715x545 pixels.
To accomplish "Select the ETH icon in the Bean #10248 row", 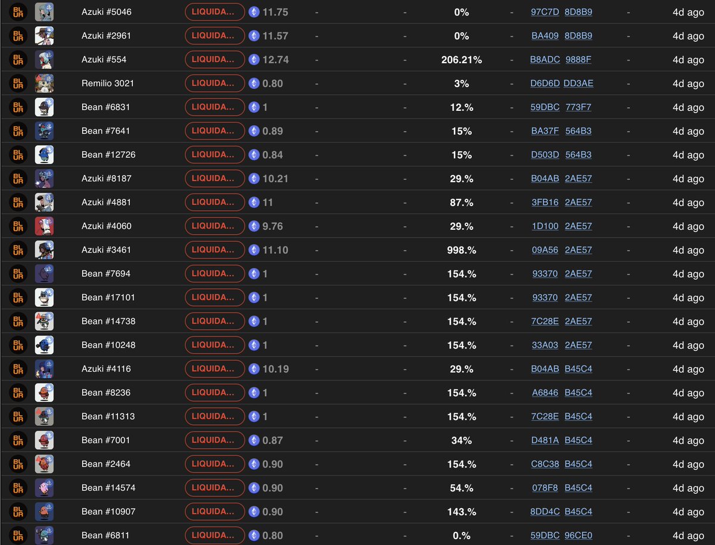I will [x=254, y=345].
